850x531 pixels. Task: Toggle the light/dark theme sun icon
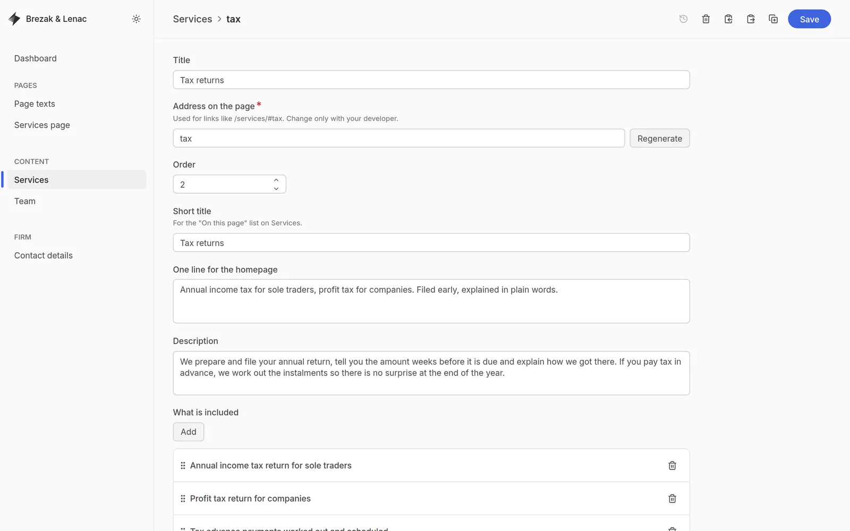tap(137, 19)
